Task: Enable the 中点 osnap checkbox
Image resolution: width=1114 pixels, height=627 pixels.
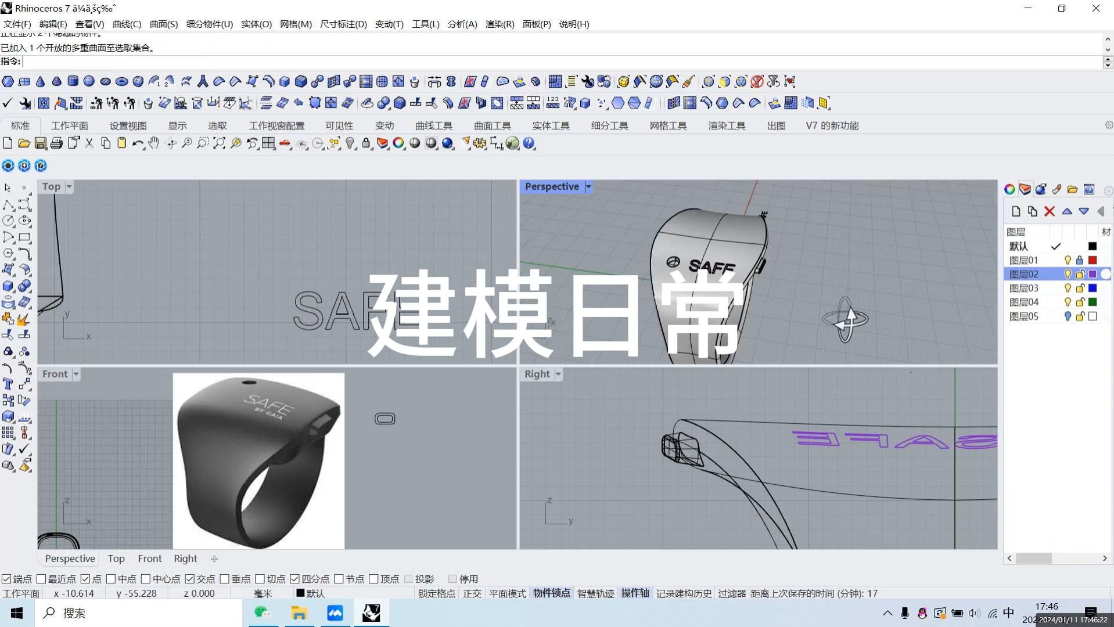Action: coord(111,579)
